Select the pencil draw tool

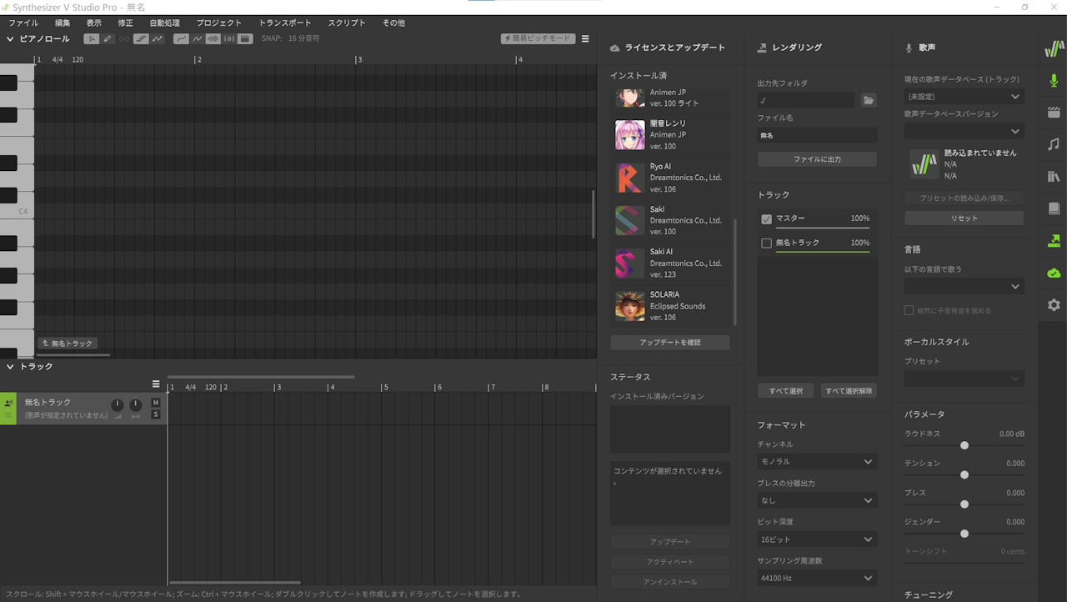[108, 38]
